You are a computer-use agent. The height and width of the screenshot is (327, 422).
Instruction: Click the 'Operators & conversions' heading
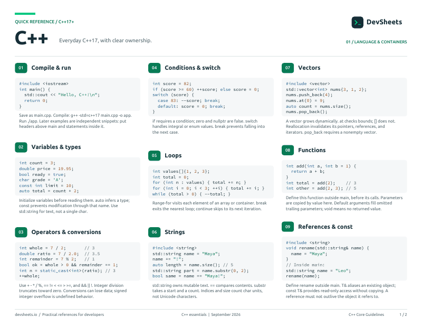(x=66, y=232)
